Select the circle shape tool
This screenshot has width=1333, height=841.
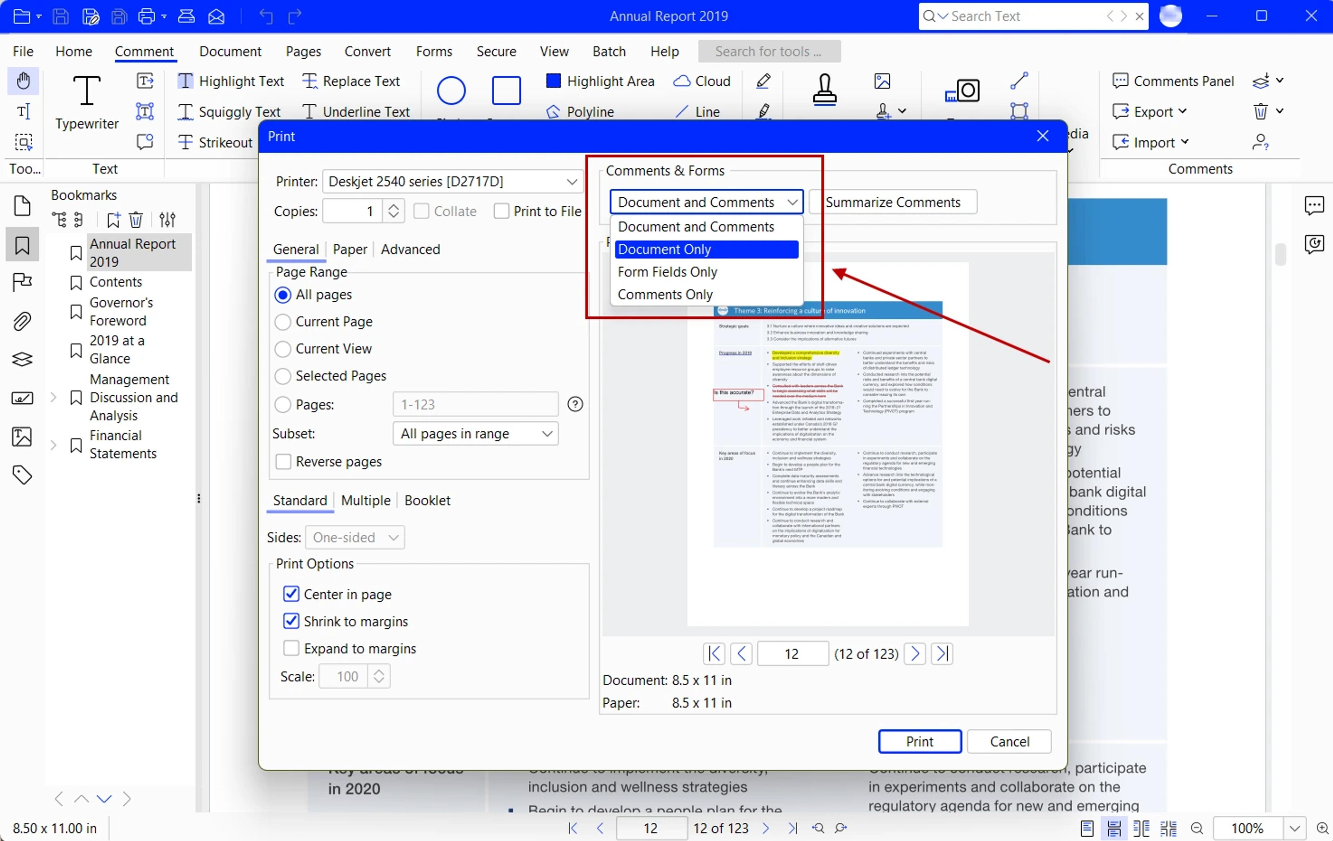point(451,91)
